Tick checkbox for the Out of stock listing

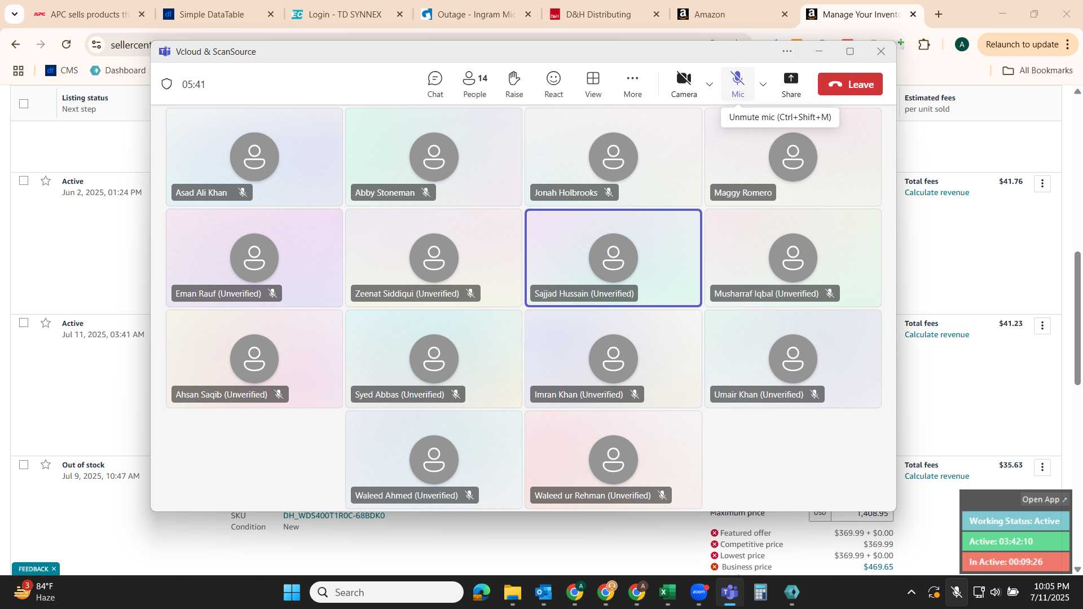tap(24, 465)
